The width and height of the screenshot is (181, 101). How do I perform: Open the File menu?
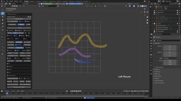coord(4,1)
